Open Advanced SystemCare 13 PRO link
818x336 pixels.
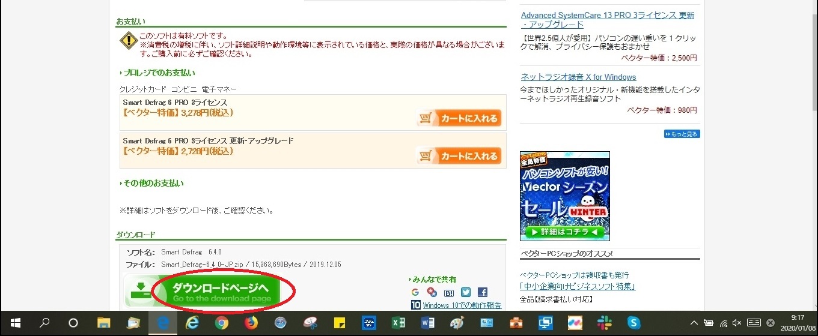(608, 20)
